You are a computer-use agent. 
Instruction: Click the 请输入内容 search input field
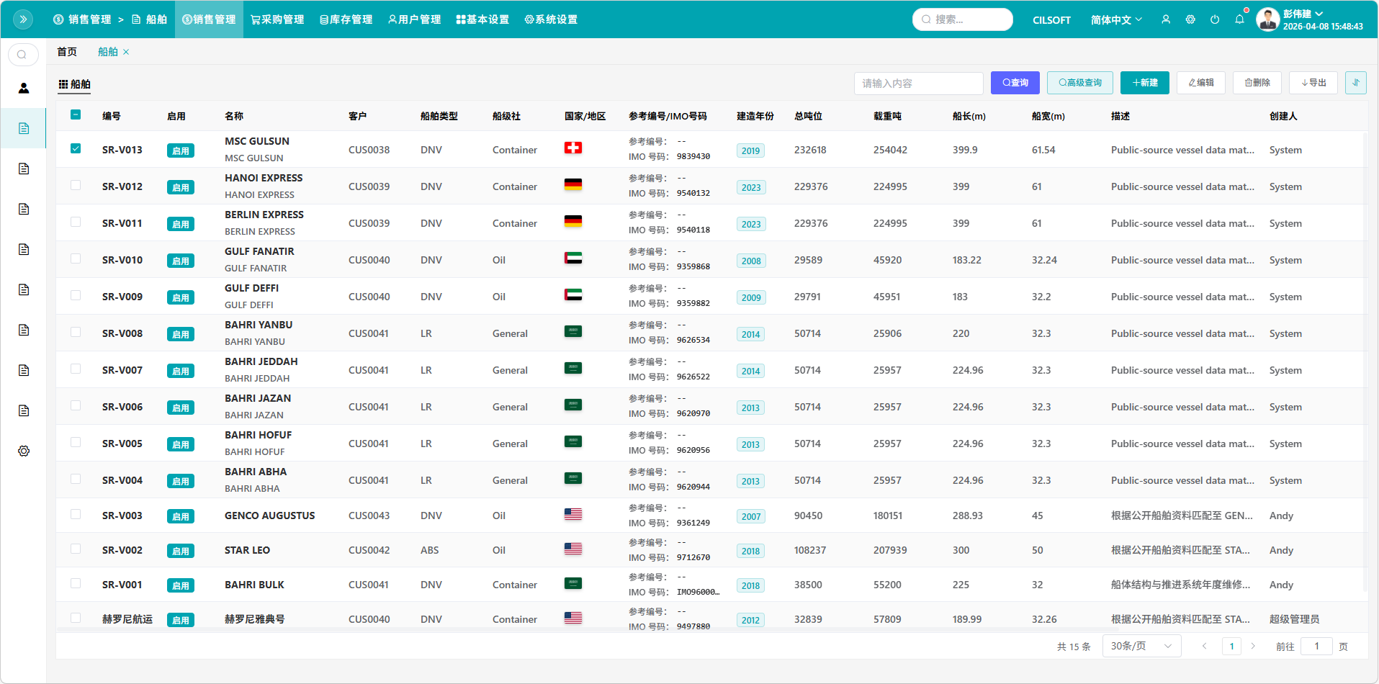918,84
